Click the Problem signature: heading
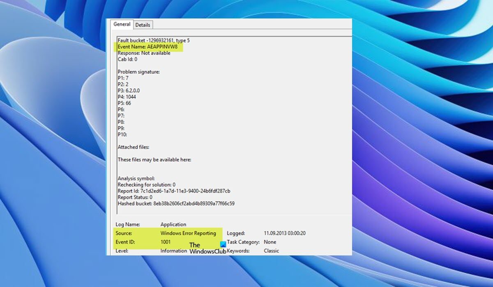Screen dimensions: 493x287 click(x=138, y=72)
